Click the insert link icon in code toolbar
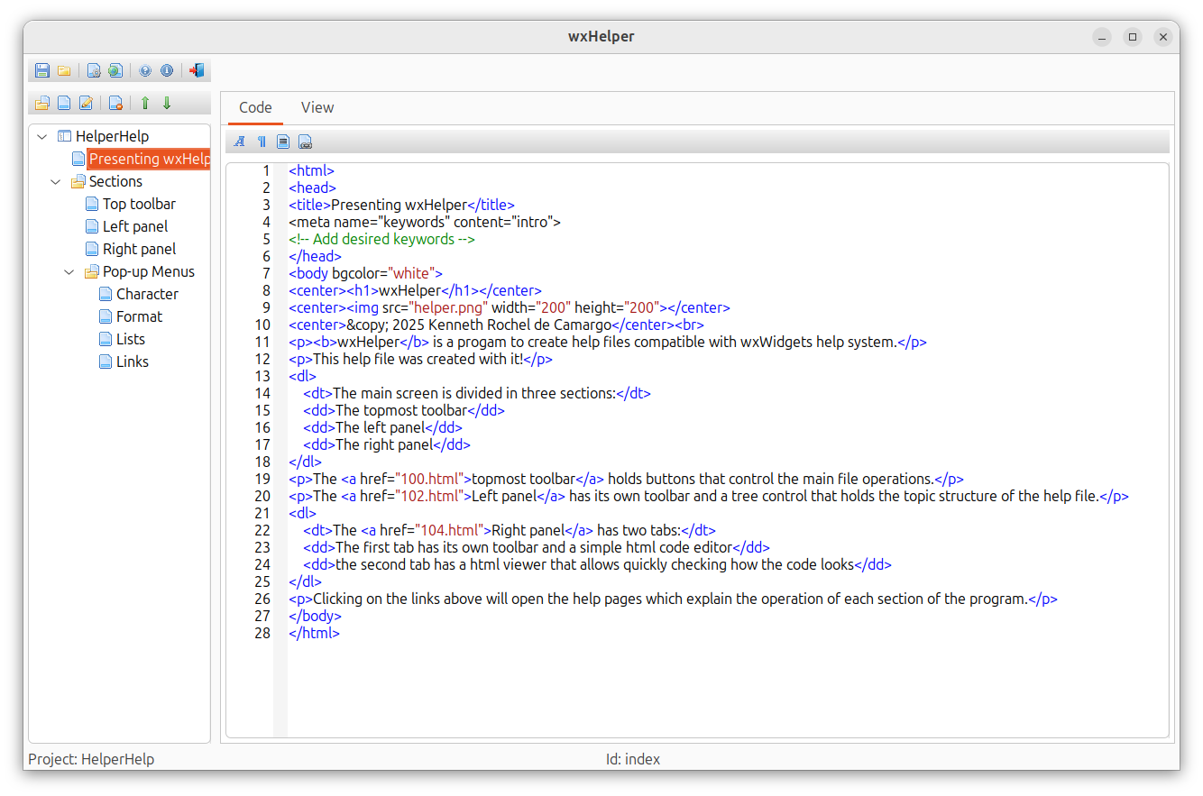The image size is (1203, 796). coord(306,142)
